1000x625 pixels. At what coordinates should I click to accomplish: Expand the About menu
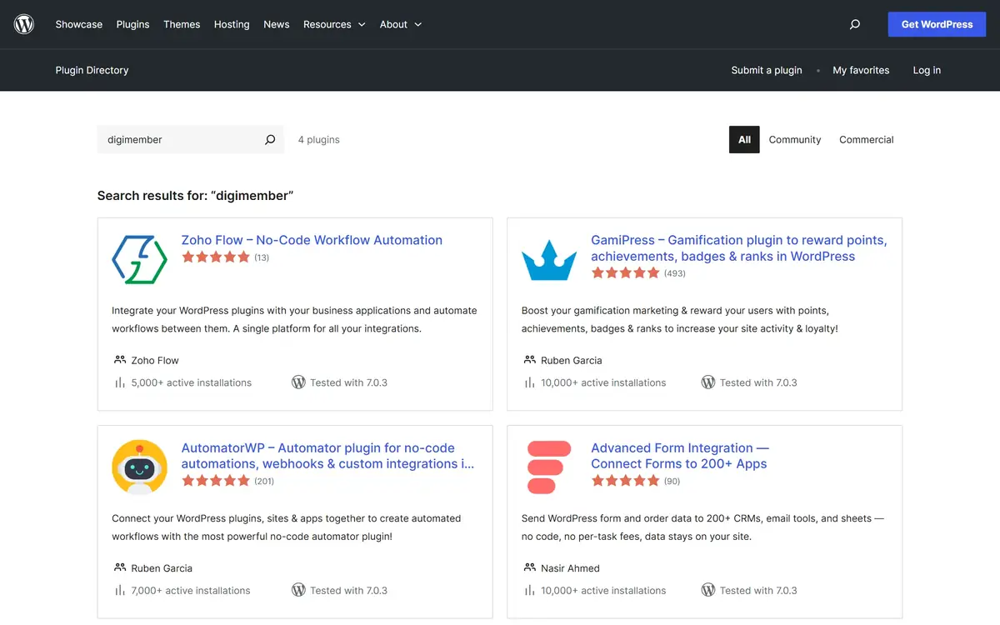(x=401, y=24)
